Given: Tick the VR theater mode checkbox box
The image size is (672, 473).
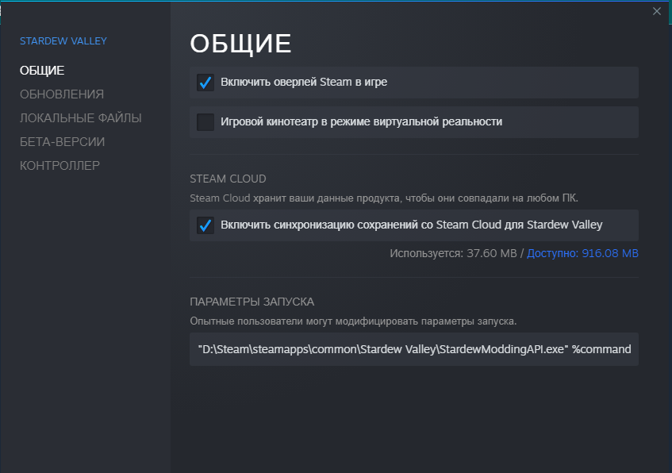Looking at the screenshot, I should tap(205, 122).
